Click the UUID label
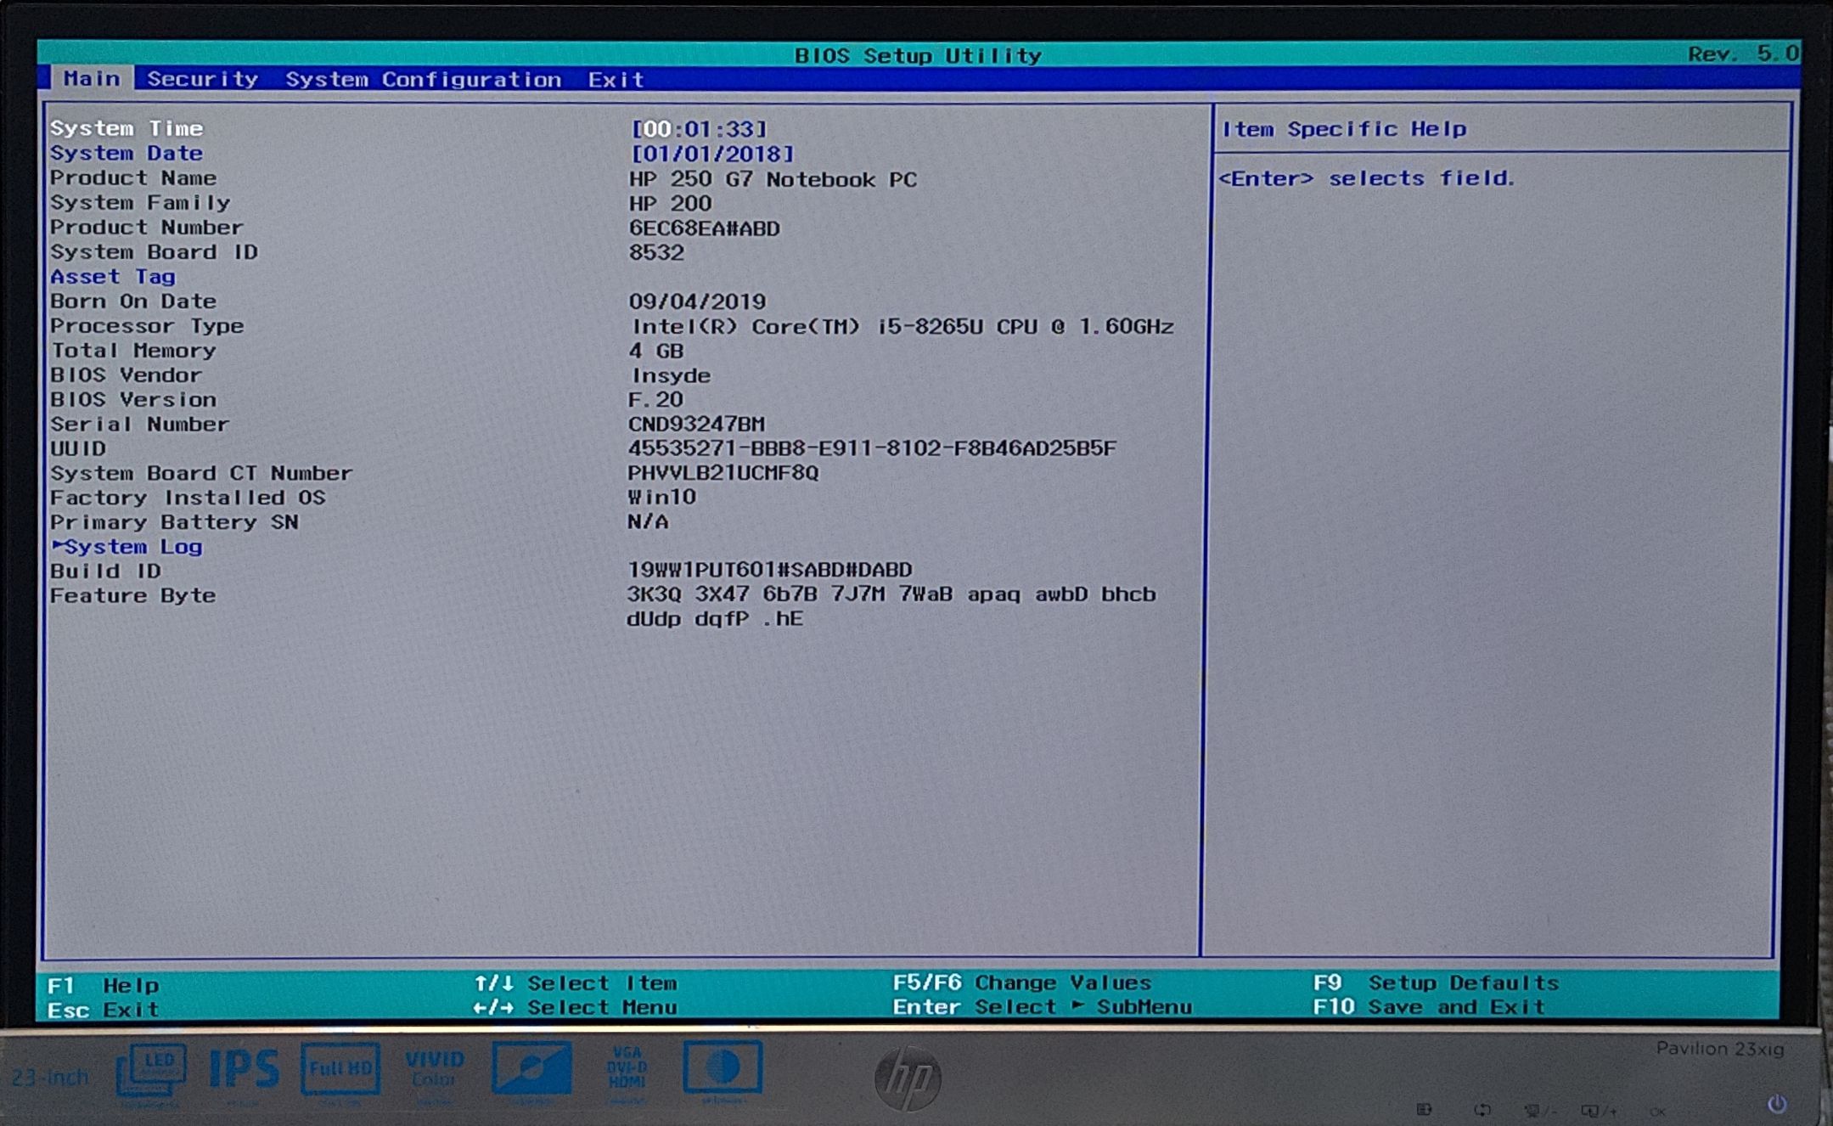The height and width of the screenshot is (1126, 1833). pos(78,448)
